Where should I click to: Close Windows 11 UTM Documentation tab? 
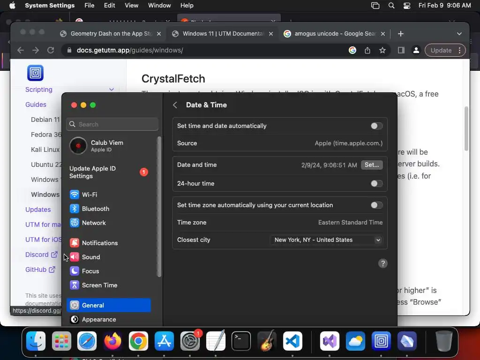[271, 34]
